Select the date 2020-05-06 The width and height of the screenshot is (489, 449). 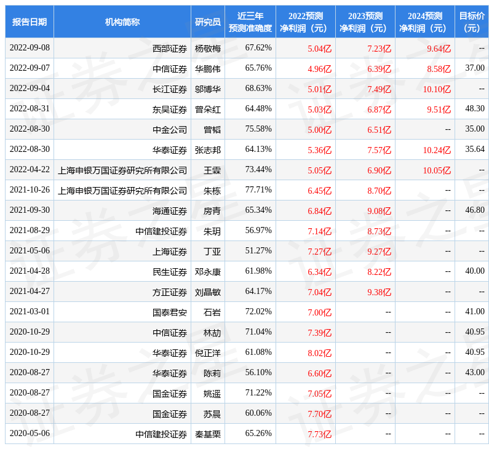point(30,433)
